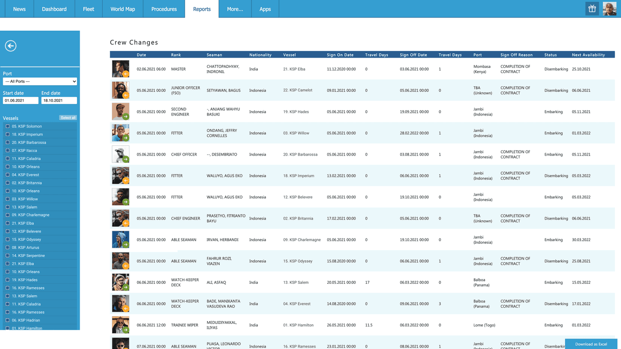
Task: Click the End date field showing 18.10.2021
Action: (59, 100)
